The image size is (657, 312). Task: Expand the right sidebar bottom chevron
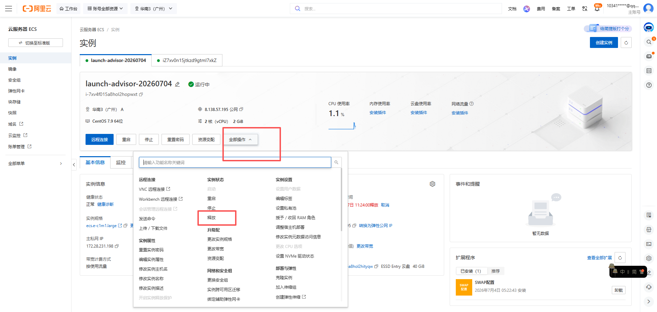coord(649,302)
